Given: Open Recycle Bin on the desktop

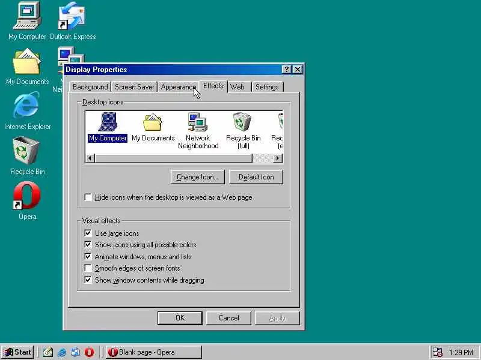Looking at the screenshot, I should tap(27, 156).
